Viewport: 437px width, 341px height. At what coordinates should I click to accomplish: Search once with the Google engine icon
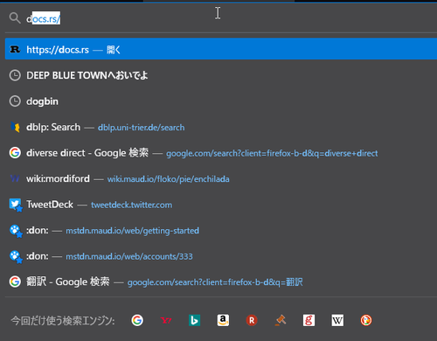(x=137, y=320)
